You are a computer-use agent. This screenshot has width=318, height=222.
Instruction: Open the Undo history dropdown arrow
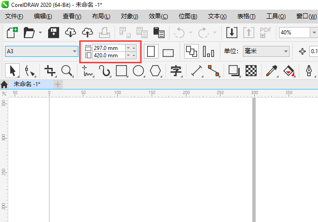pos(191,33)
